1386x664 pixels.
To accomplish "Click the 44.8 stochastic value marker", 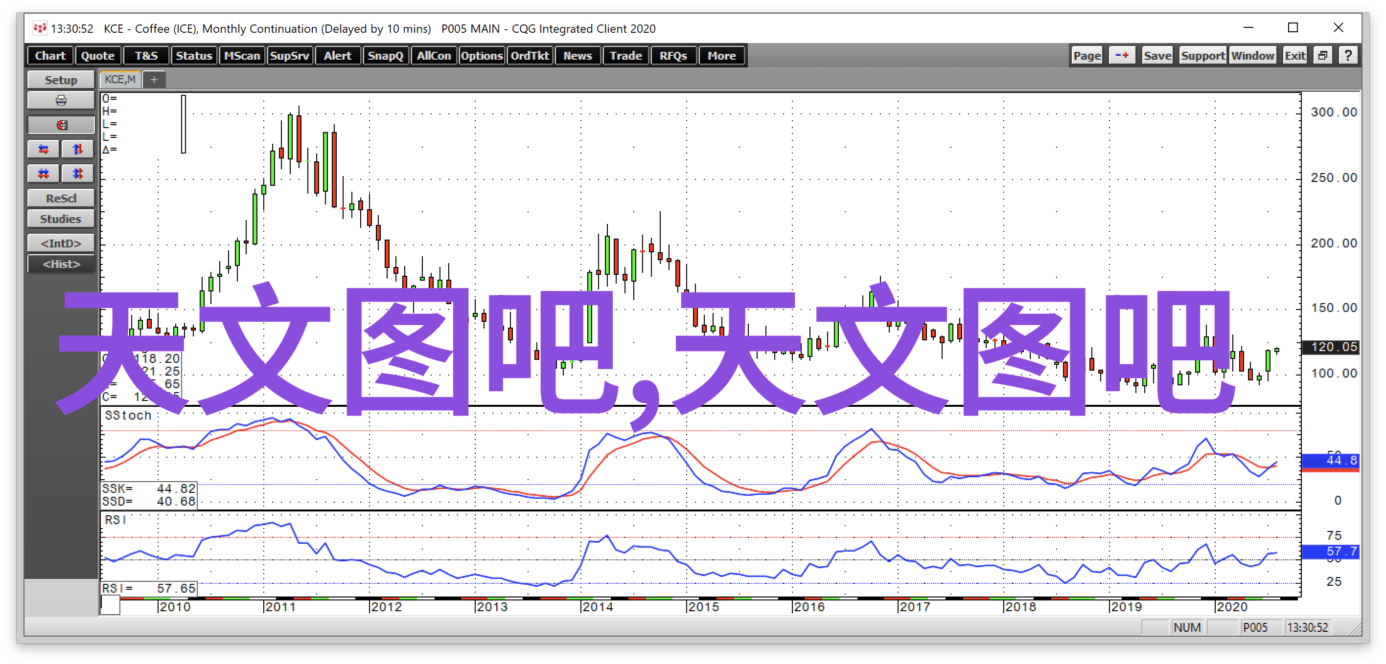I will click(1330, 461).
